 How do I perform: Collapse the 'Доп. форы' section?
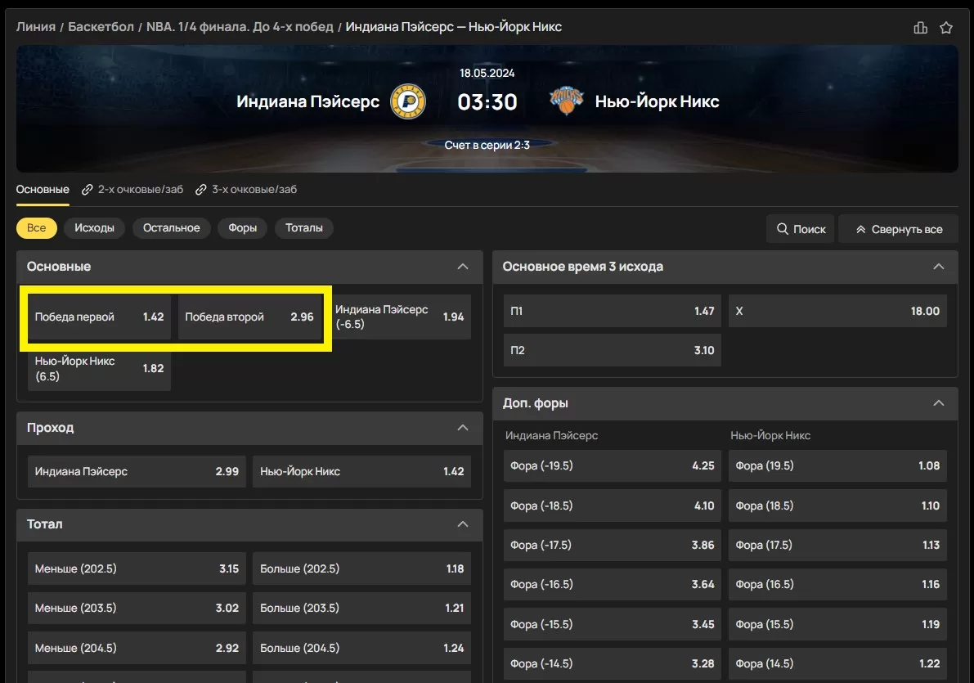pyautogui.click(x=939, y=403)
